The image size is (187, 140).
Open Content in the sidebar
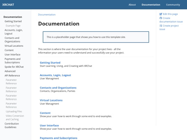point(9,50)
